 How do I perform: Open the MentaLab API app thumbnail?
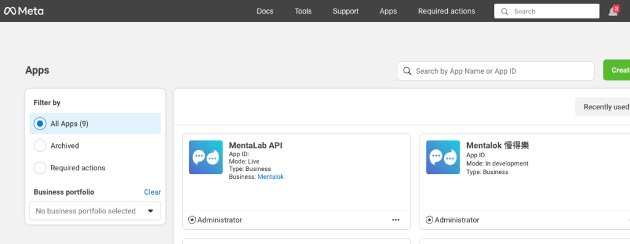click(x=205, y=157)
